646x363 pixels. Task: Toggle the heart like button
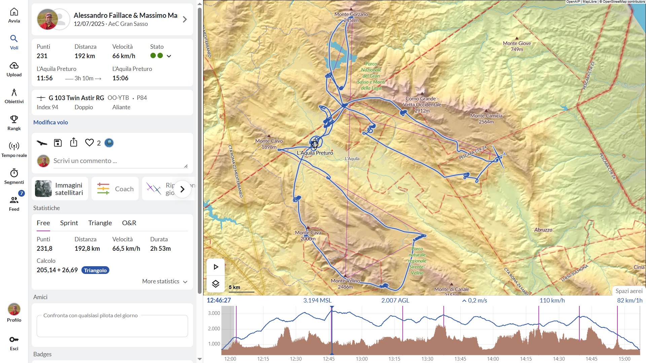(89, 143)
